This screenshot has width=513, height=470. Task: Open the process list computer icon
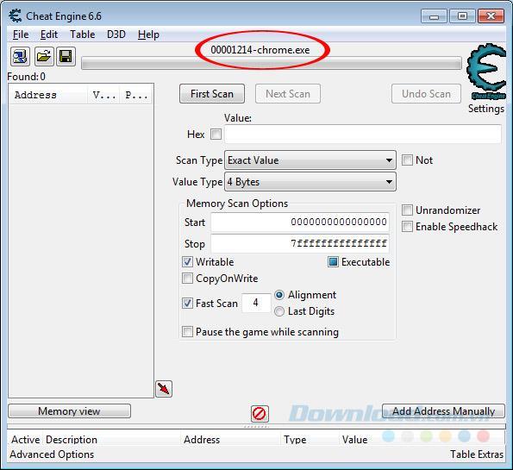(x=21, y=57)
